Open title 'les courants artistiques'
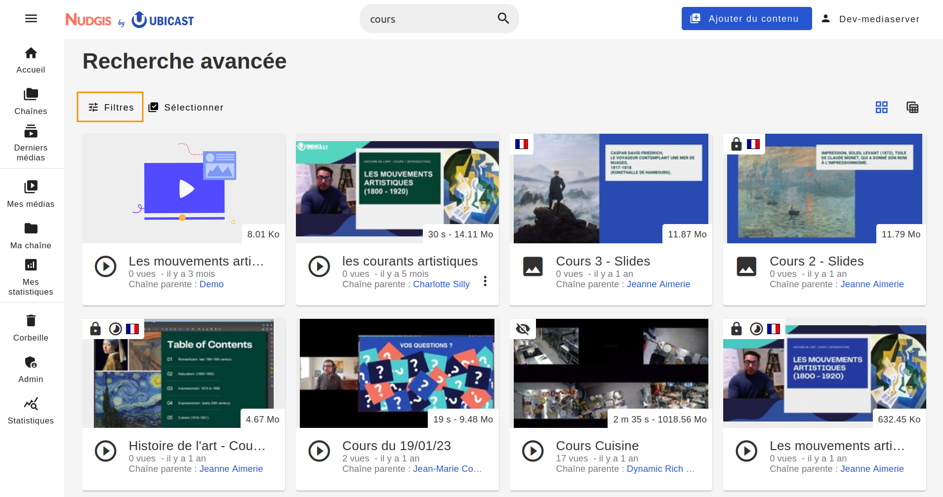This screenshot has width=943, height=497. pyautogui.click(x=410, y=261)
